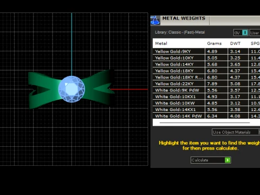This screenshot has width=260, height=195.
Task: Click the 3.65 DWT value
Action: point(235,64)
